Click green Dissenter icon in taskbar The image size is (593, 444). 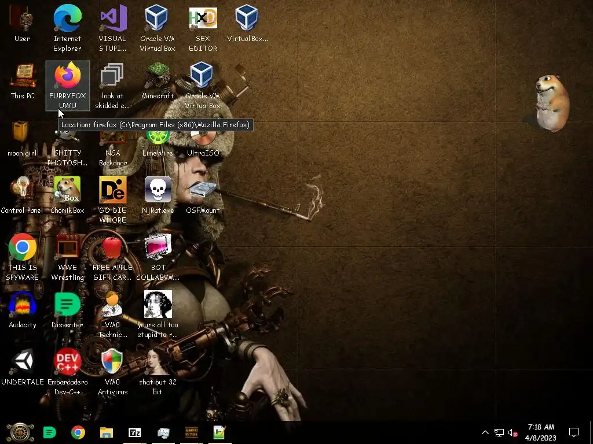[x=50, y=432]
